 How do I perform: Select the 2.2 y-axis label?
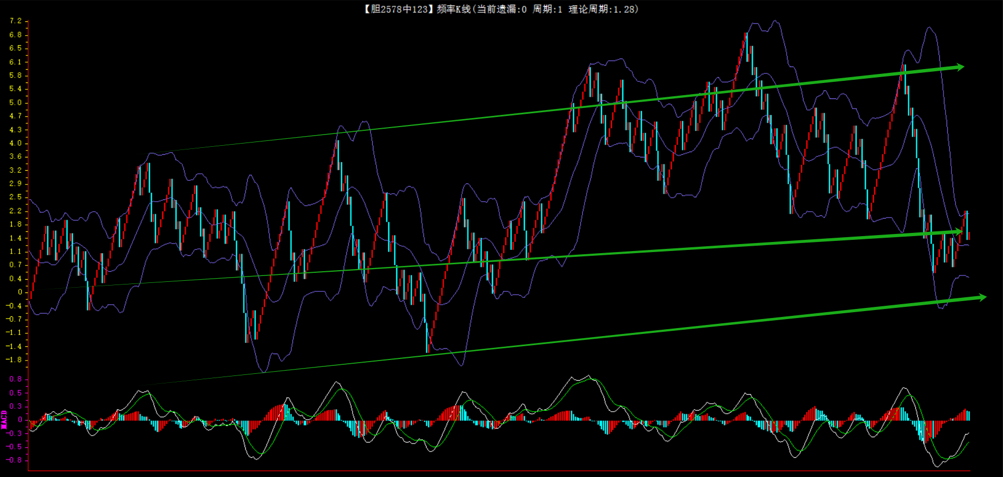click(15, 211)
